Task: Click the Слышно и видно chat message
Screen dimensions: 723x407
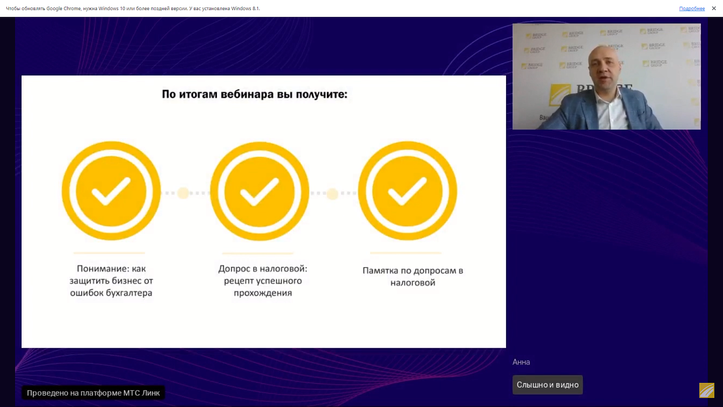Action: [x=548, y=385]
